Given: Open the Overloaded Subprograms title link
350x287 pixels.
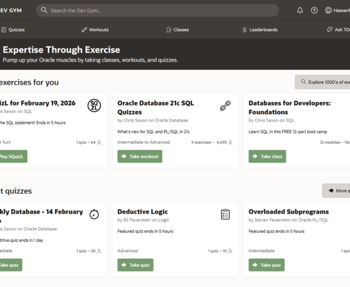Looking at the screenshot, I should click(289, 212).
